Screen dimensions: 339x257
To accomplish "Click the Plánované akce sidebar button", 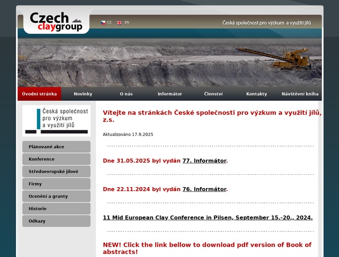I will click(x=56, y=147).
